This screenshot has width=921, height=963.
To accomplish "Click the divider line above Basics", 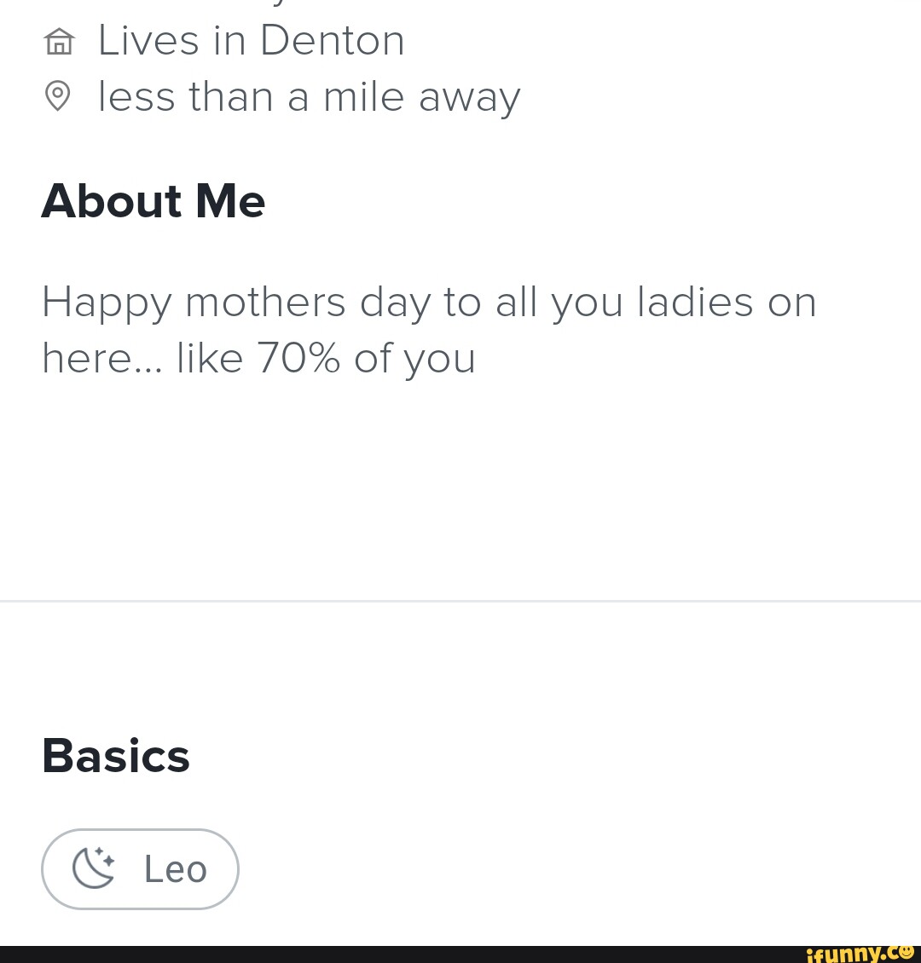I will (x=460, y=601).
